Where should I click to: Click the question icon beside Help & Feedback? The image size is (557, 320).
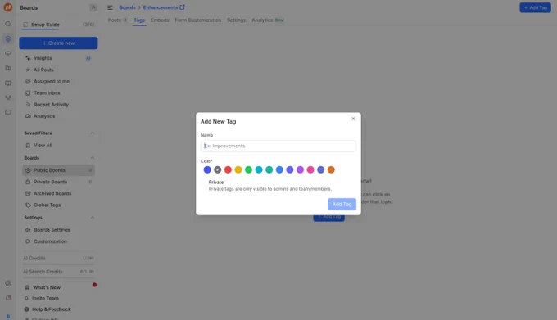pos(26,309)
